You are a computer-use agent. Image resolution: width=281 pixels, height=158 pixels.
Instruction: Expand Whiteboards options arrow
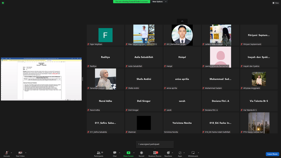click(198, 153)
